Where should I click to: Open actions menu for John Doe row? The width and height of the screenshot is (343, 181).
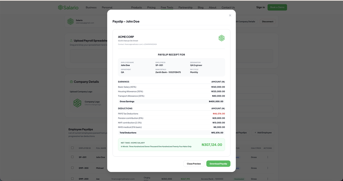268,157
